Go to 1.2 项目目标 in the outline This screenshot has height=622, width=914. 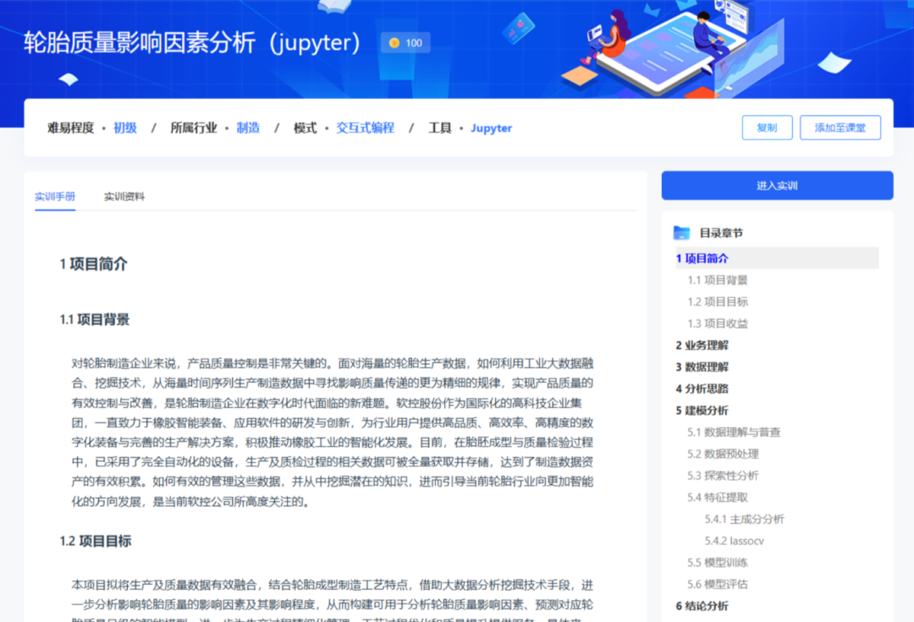[x=718, y=301]
